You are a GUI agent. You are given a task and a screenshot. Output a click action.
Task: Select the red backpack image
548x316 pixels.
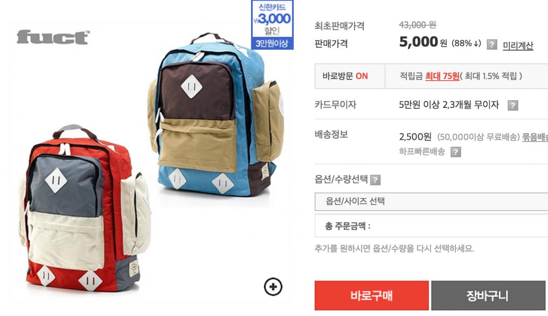click(84, 209)
